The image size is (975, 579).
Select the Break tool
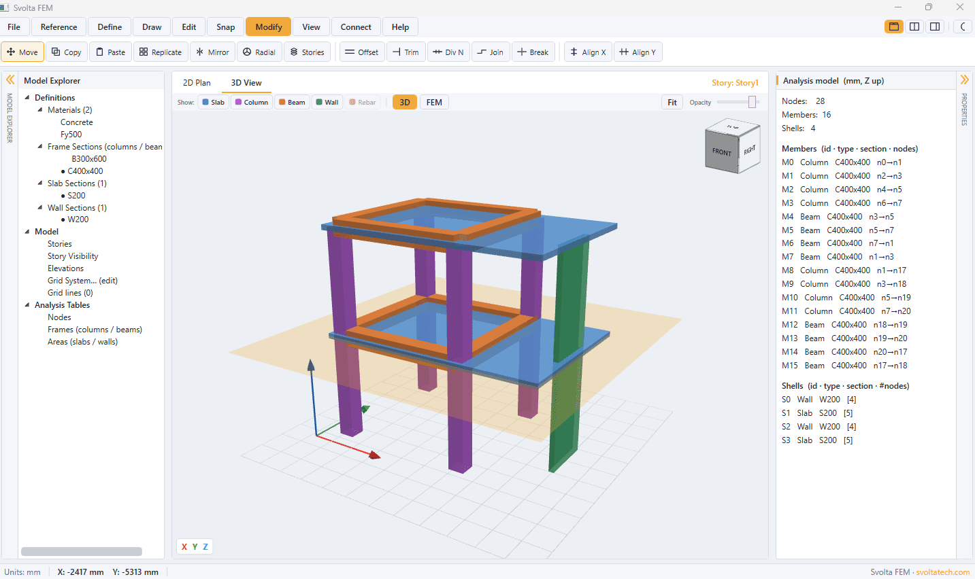click(533, 52)
